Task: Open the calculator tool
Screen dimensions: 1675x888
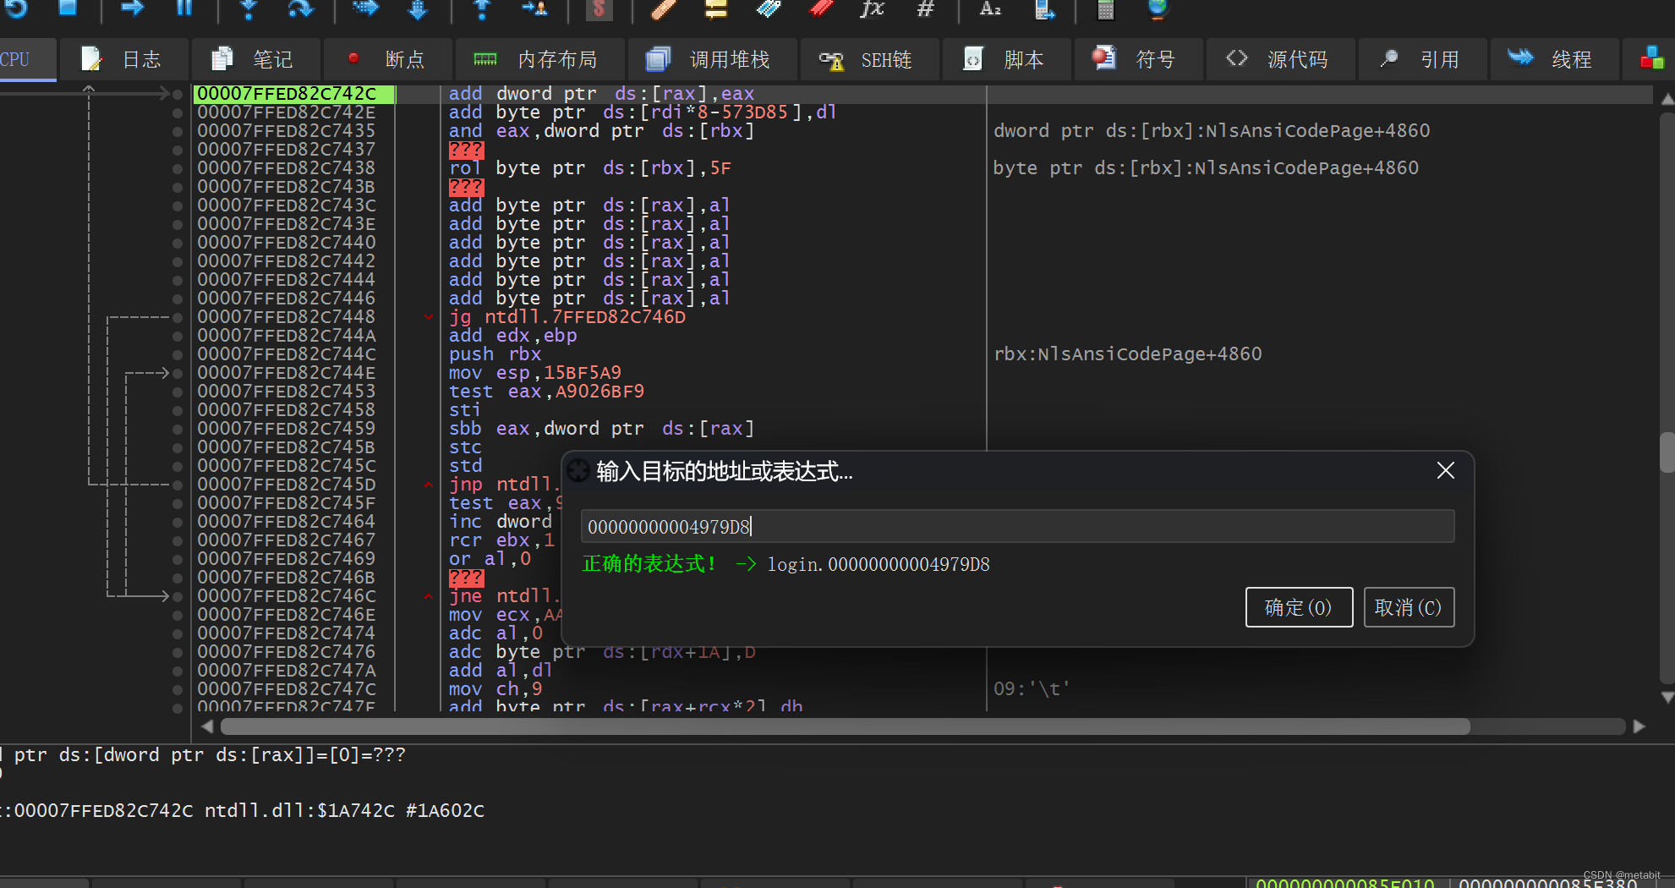Action: 1104,11
